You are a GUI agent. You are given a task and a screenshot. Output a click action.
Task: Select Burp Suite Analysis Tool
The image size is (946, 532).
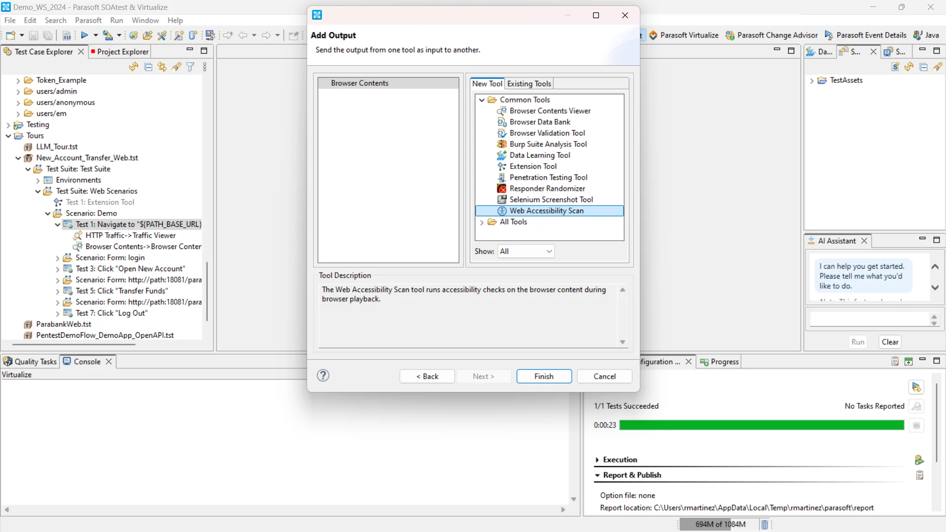pyautogui.click(x=548, y=144)
